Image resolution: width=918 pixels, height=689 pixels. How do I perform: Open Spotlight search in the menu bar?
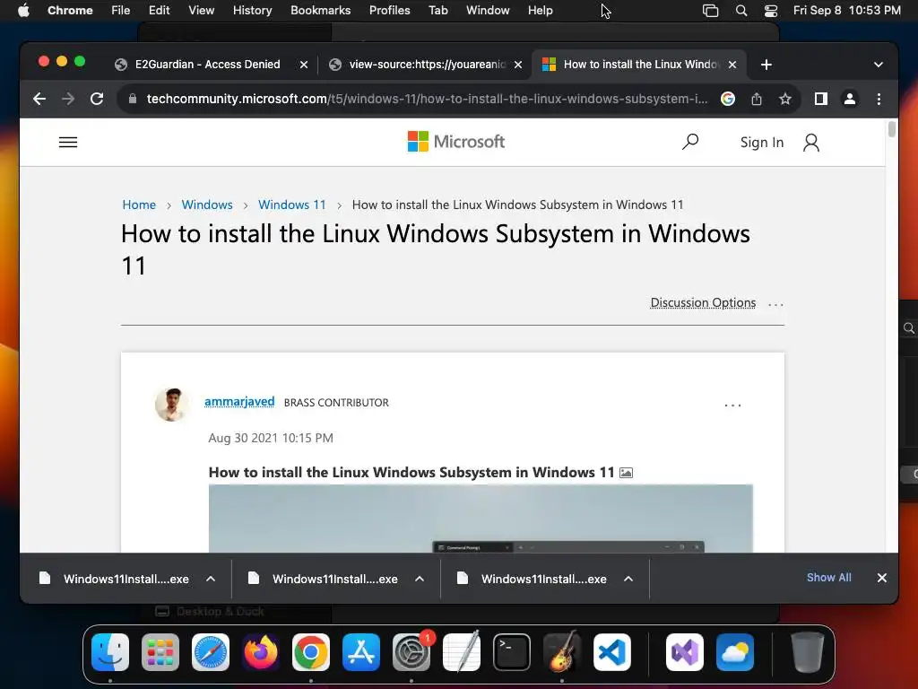(741, 11)
